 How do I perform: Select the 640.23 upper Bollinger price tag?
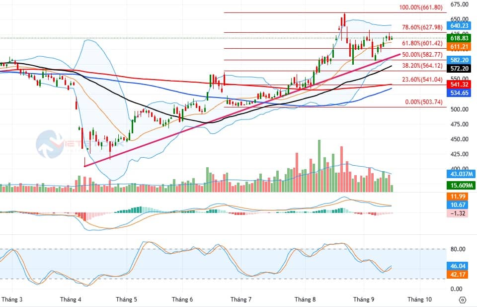tap(459, 25)
